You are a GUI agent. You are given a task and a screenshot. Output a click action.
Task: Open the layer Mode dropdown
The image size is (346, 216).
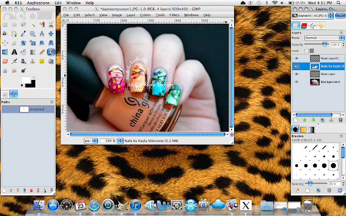tap(324, 38)
